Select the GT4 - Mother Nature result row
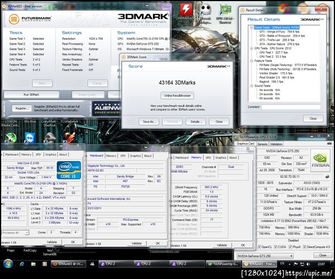Image resolution: width=335 pixels, height=279 pixels. tap(279, 44)
